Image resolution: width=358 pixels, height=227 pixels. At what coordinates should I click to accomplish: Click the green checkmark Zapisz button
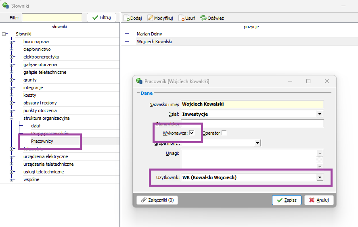(x=286, y=200)
